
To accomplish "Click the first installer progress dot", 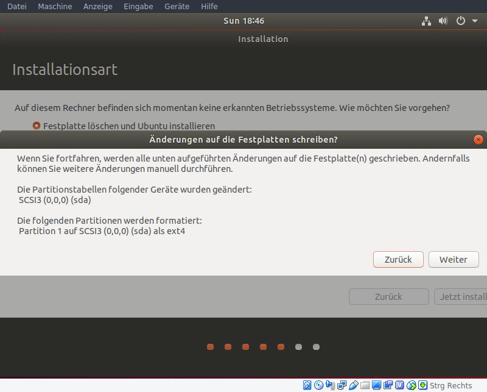I will [x=210, y=347].
